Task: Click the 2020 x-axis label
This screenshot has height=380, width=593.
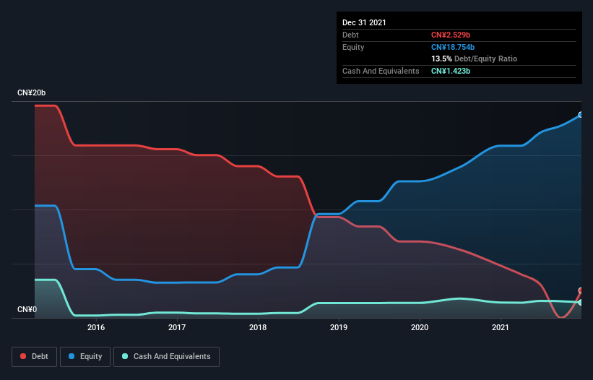Action: (x=420, y=327)
